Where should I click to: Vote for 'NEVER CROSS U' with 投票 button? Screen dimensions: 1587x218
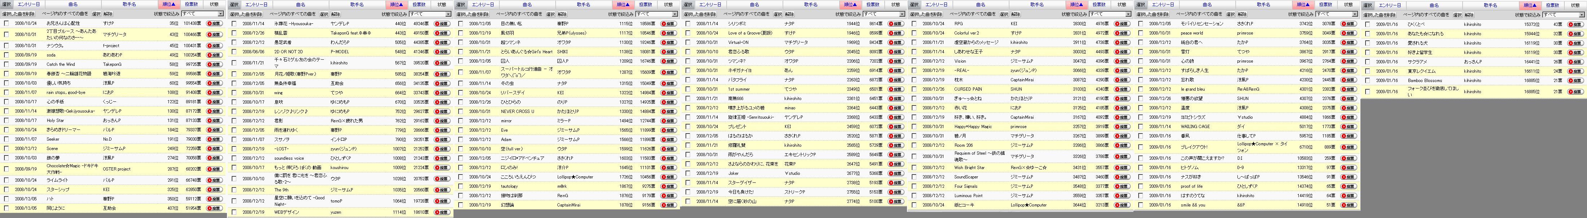668,112
